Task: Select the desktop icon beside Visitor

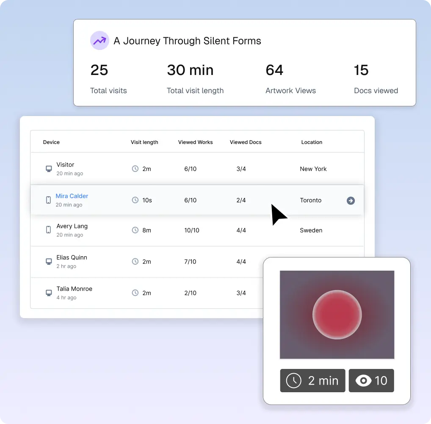Action: point(48,168)
